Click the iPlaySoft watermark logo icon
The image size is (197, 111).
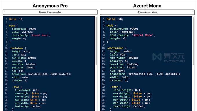click(x=157, y=57)
